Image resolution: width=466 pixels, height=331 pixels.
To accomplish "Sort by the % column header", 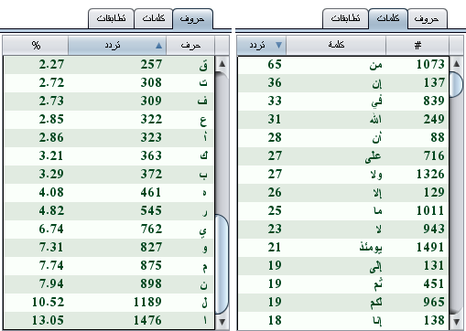I will [36, 46].
